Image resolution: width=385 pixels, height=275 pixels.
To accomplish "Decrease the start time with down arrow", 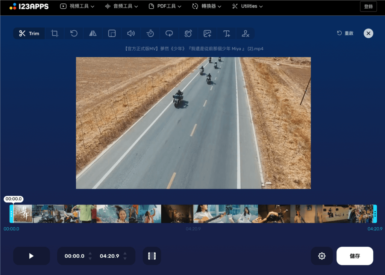I will point(90,258).
